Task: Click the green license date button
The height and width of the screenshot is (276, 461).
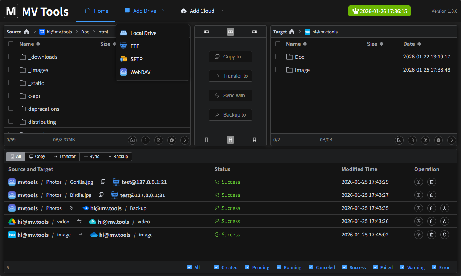Action: click(x=379, y=11)
